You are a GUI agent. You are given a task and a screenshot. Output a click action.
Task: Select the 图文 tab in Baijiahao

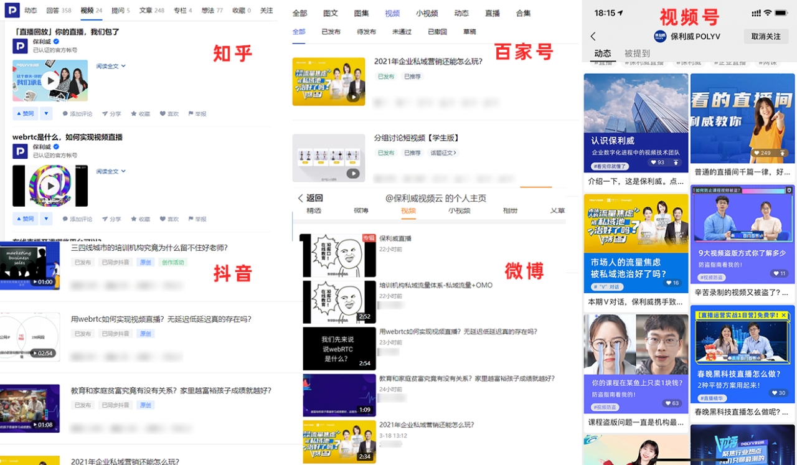(331, 14)
